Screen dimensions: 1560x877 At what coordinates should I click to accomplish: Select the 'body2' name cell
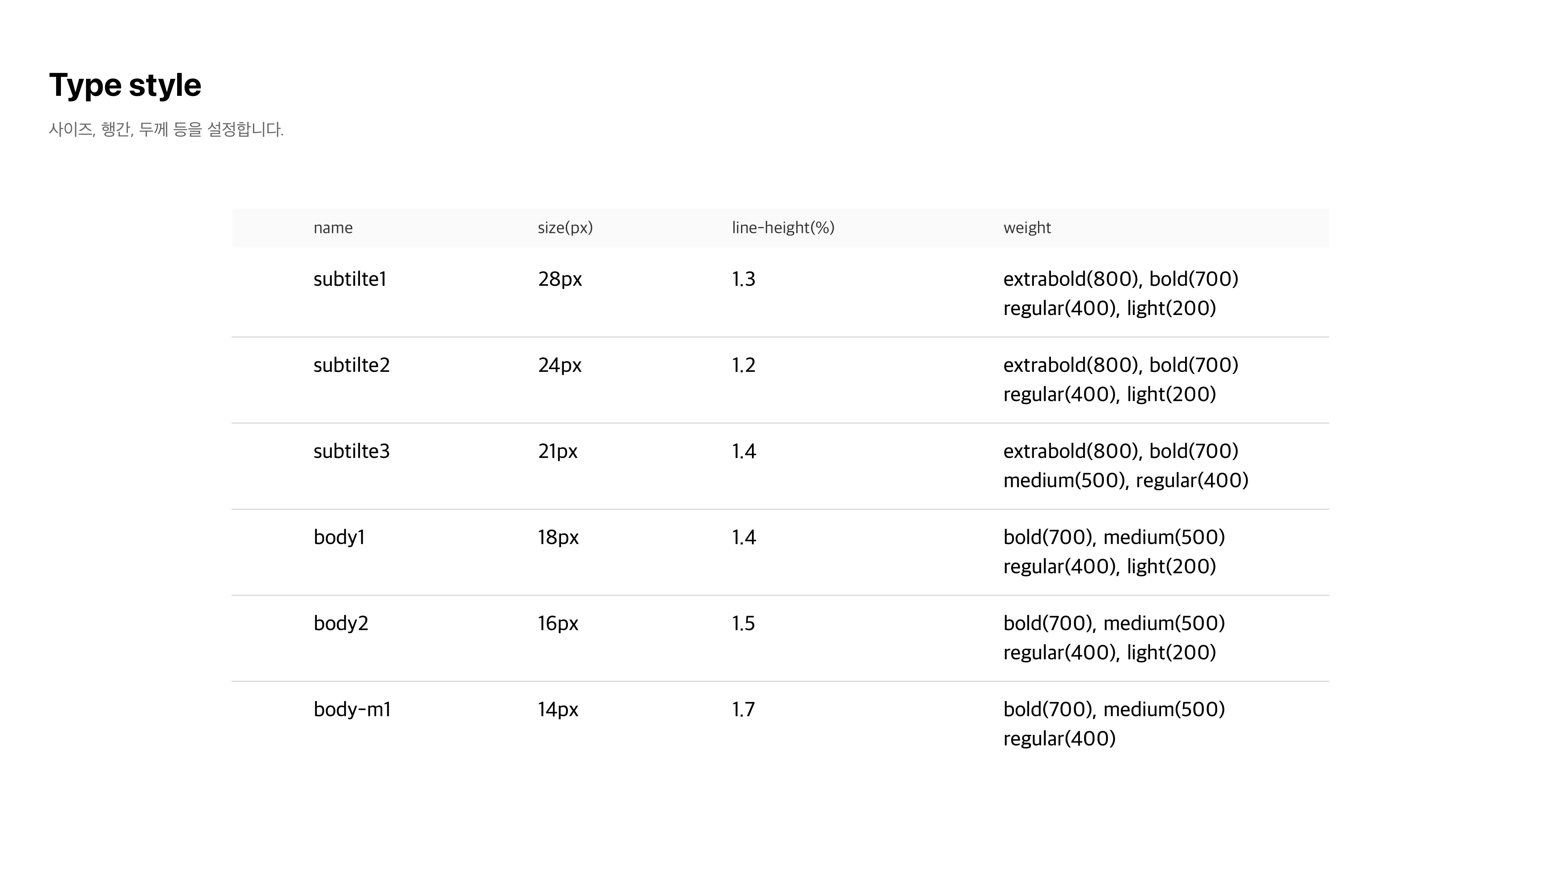coord(341,623)
